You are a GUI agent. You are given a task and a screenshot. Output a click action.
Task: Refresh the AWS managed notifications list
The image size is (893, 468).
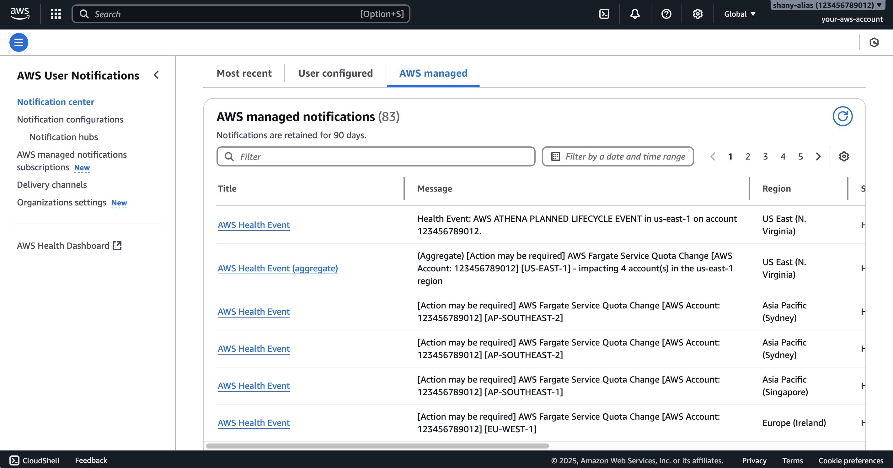[x=842, y=116]
